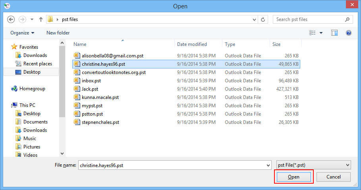Select the Jack.pst file icon
The image size is (361, 190).
coord(77,89)
